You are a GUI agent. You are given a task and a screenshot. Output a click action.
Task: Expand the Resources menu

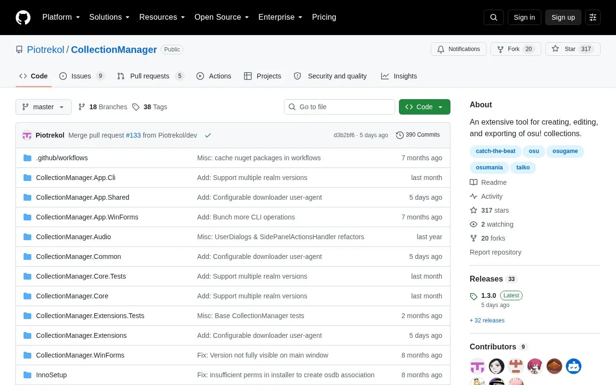tap(162, 17)
